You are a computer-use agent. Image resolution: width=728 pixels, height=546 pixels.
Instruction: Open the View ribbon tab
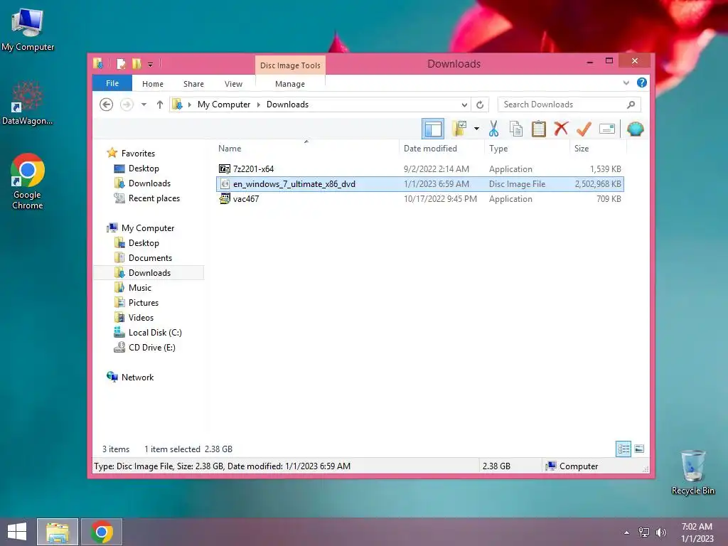[233, 84]
